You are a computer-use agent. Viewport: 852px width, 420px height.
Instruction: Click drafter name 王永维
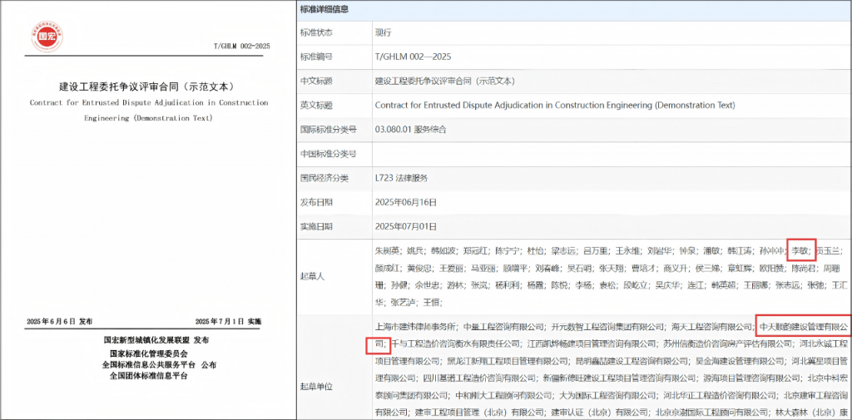(627, 251)
